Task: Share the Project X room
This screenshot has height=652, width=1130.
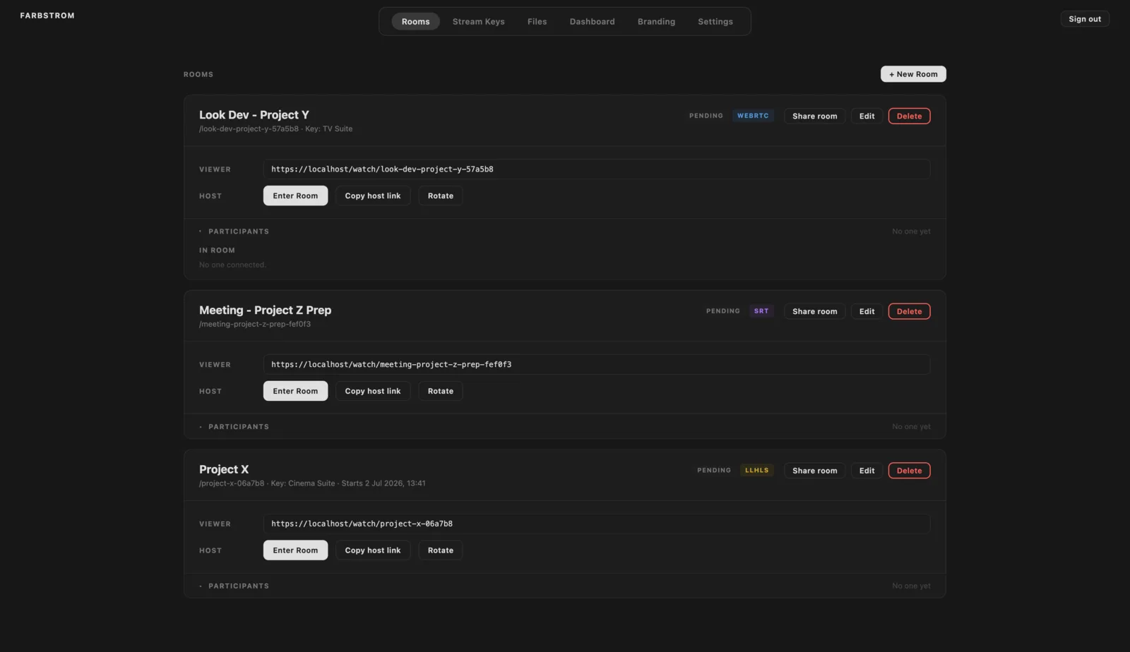Action: [814, 471]
